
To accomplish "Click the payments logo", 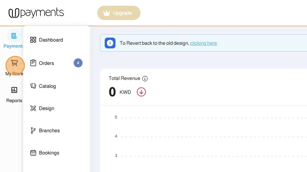I will tap(36, 13).
